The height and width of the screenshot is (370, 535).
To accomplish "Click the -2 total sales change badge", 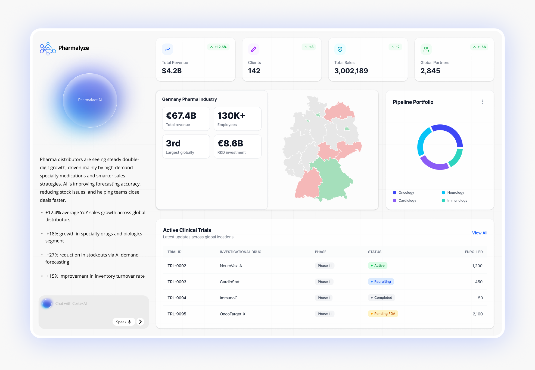I will pos(395,47).
